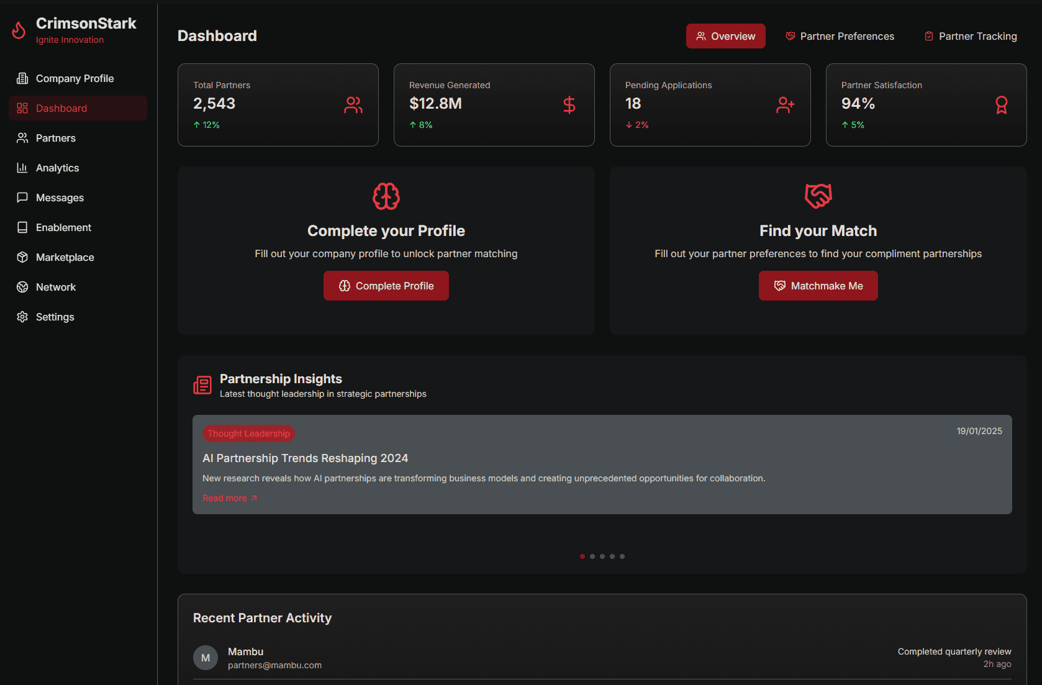The width and height of the screenshot is (1042, 685).
Task: Click the Partners people icon in sidebar
Action: [22, 138]
